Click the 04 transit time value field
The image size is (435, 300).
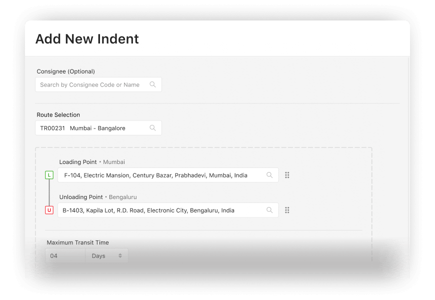point(65,255)
